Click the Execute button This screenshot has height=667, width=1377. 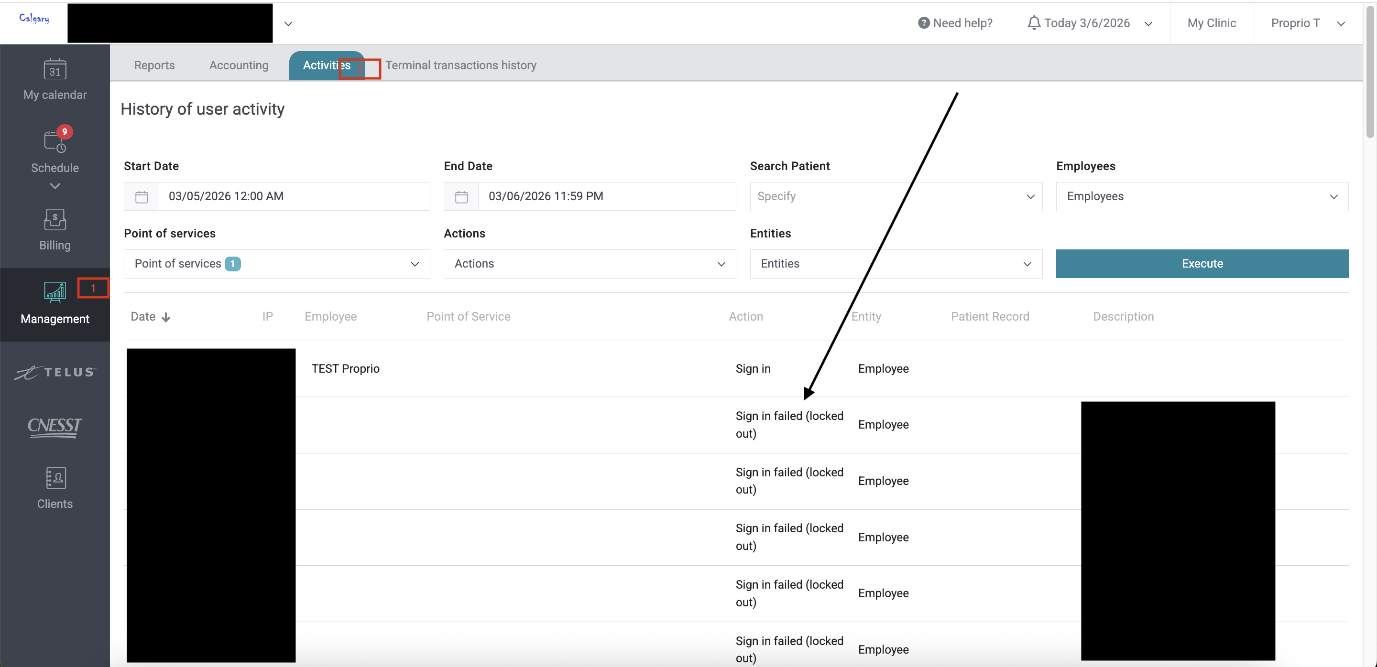(x=1202, y=264)
